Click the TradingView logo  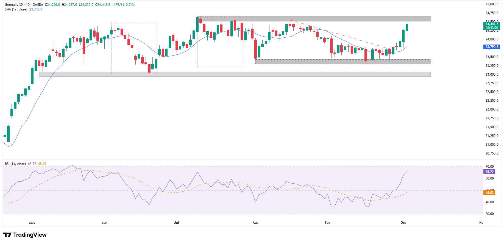click(x=25, y=235)
